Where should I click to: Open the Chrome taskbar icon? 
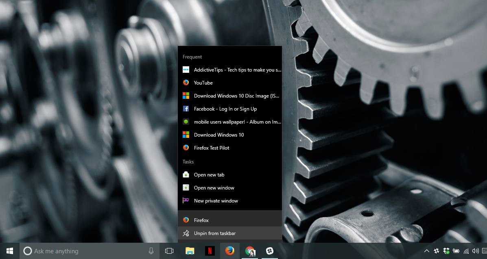click(x=250, y=251)
